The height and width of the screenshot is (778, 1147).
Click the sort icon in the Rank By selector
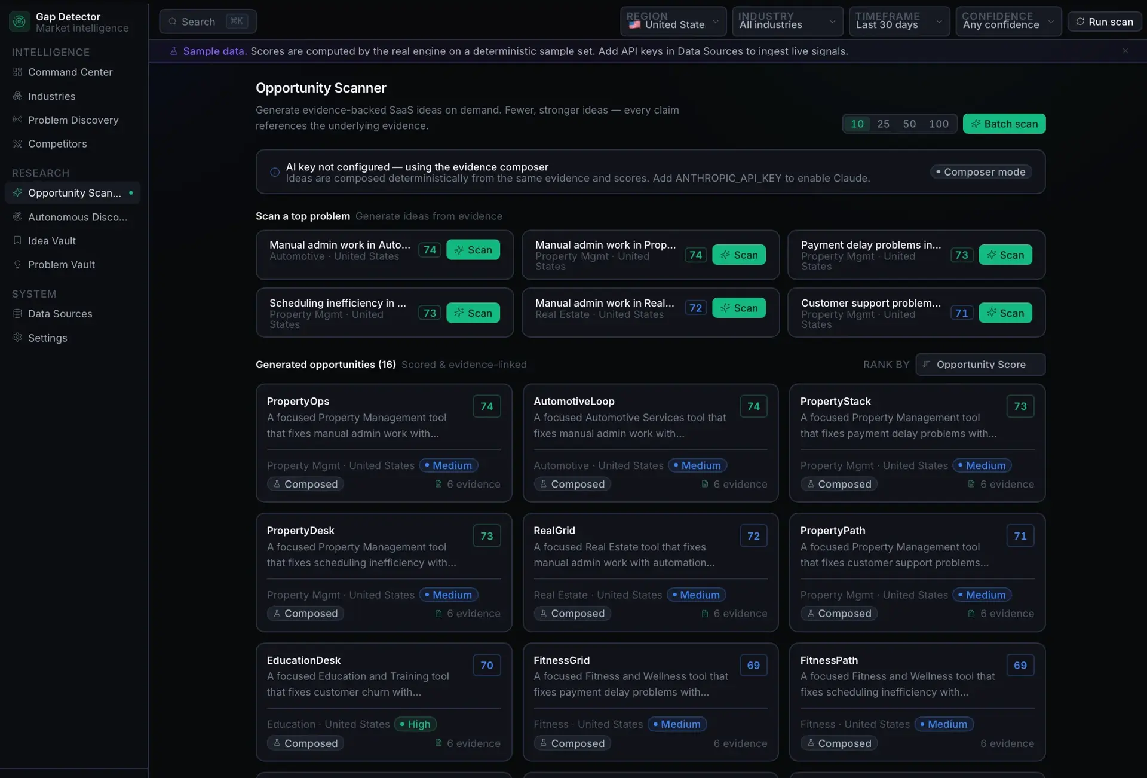point(926,364)
